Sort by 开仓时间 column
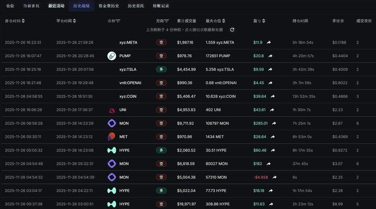 16,21
